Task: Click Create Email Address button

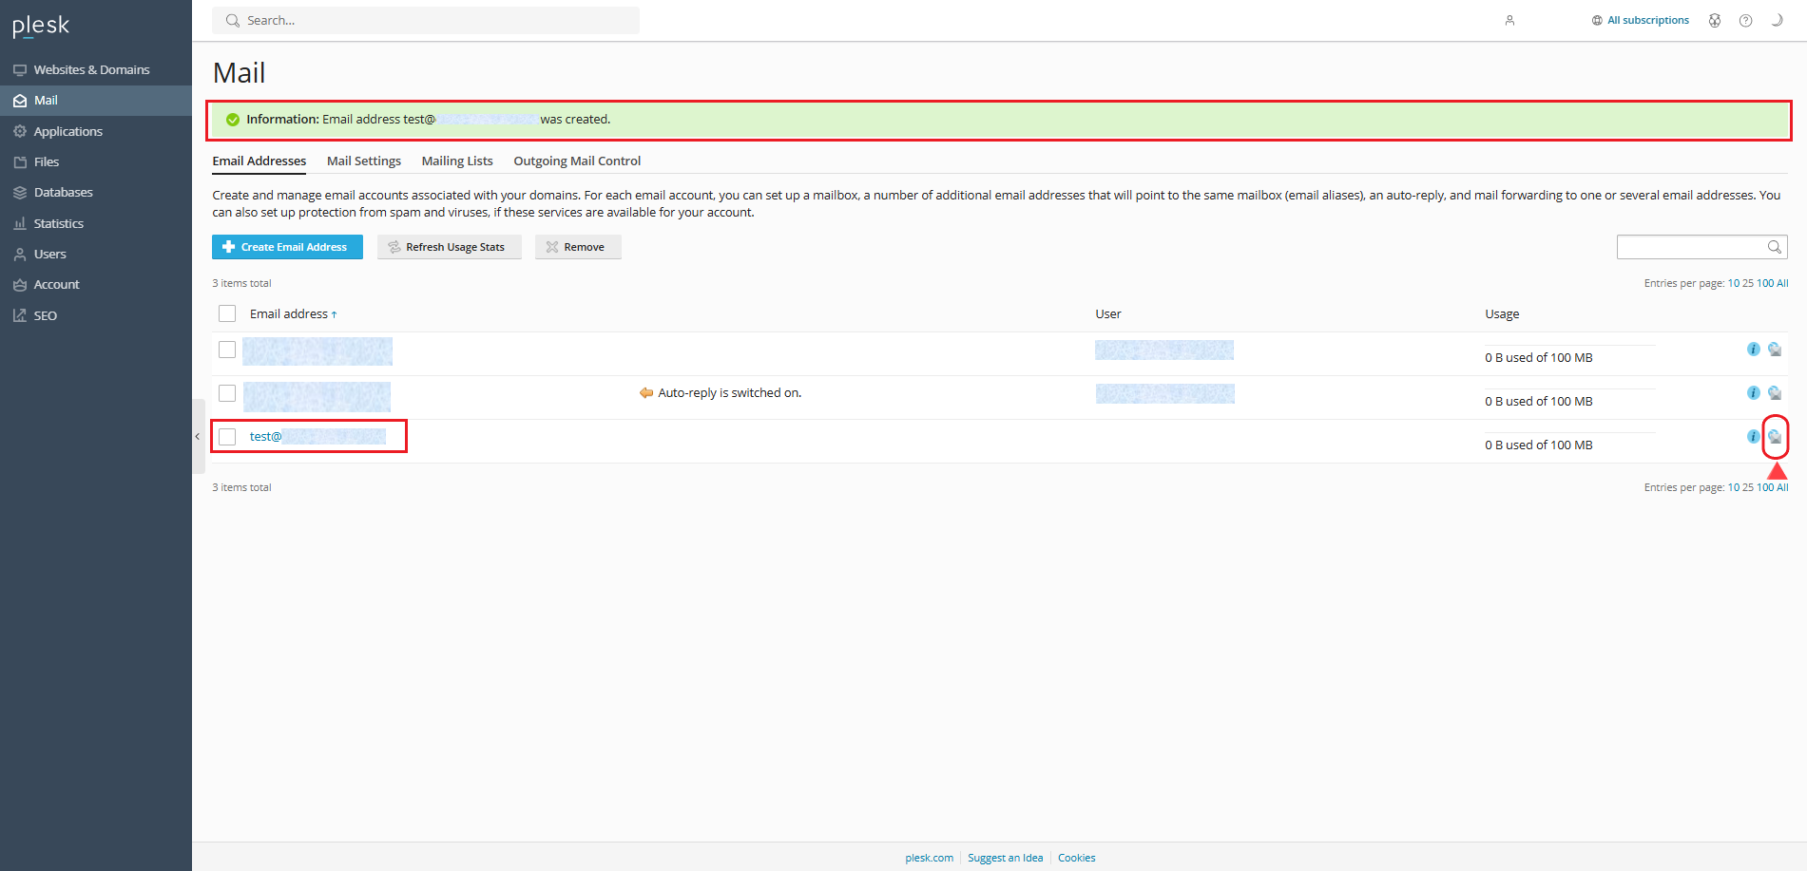Action: pos(287,247)
